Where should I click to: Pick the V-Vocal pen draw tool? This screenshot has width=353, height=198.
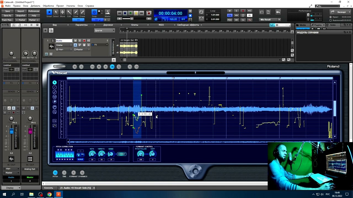(x=55, y=92)
